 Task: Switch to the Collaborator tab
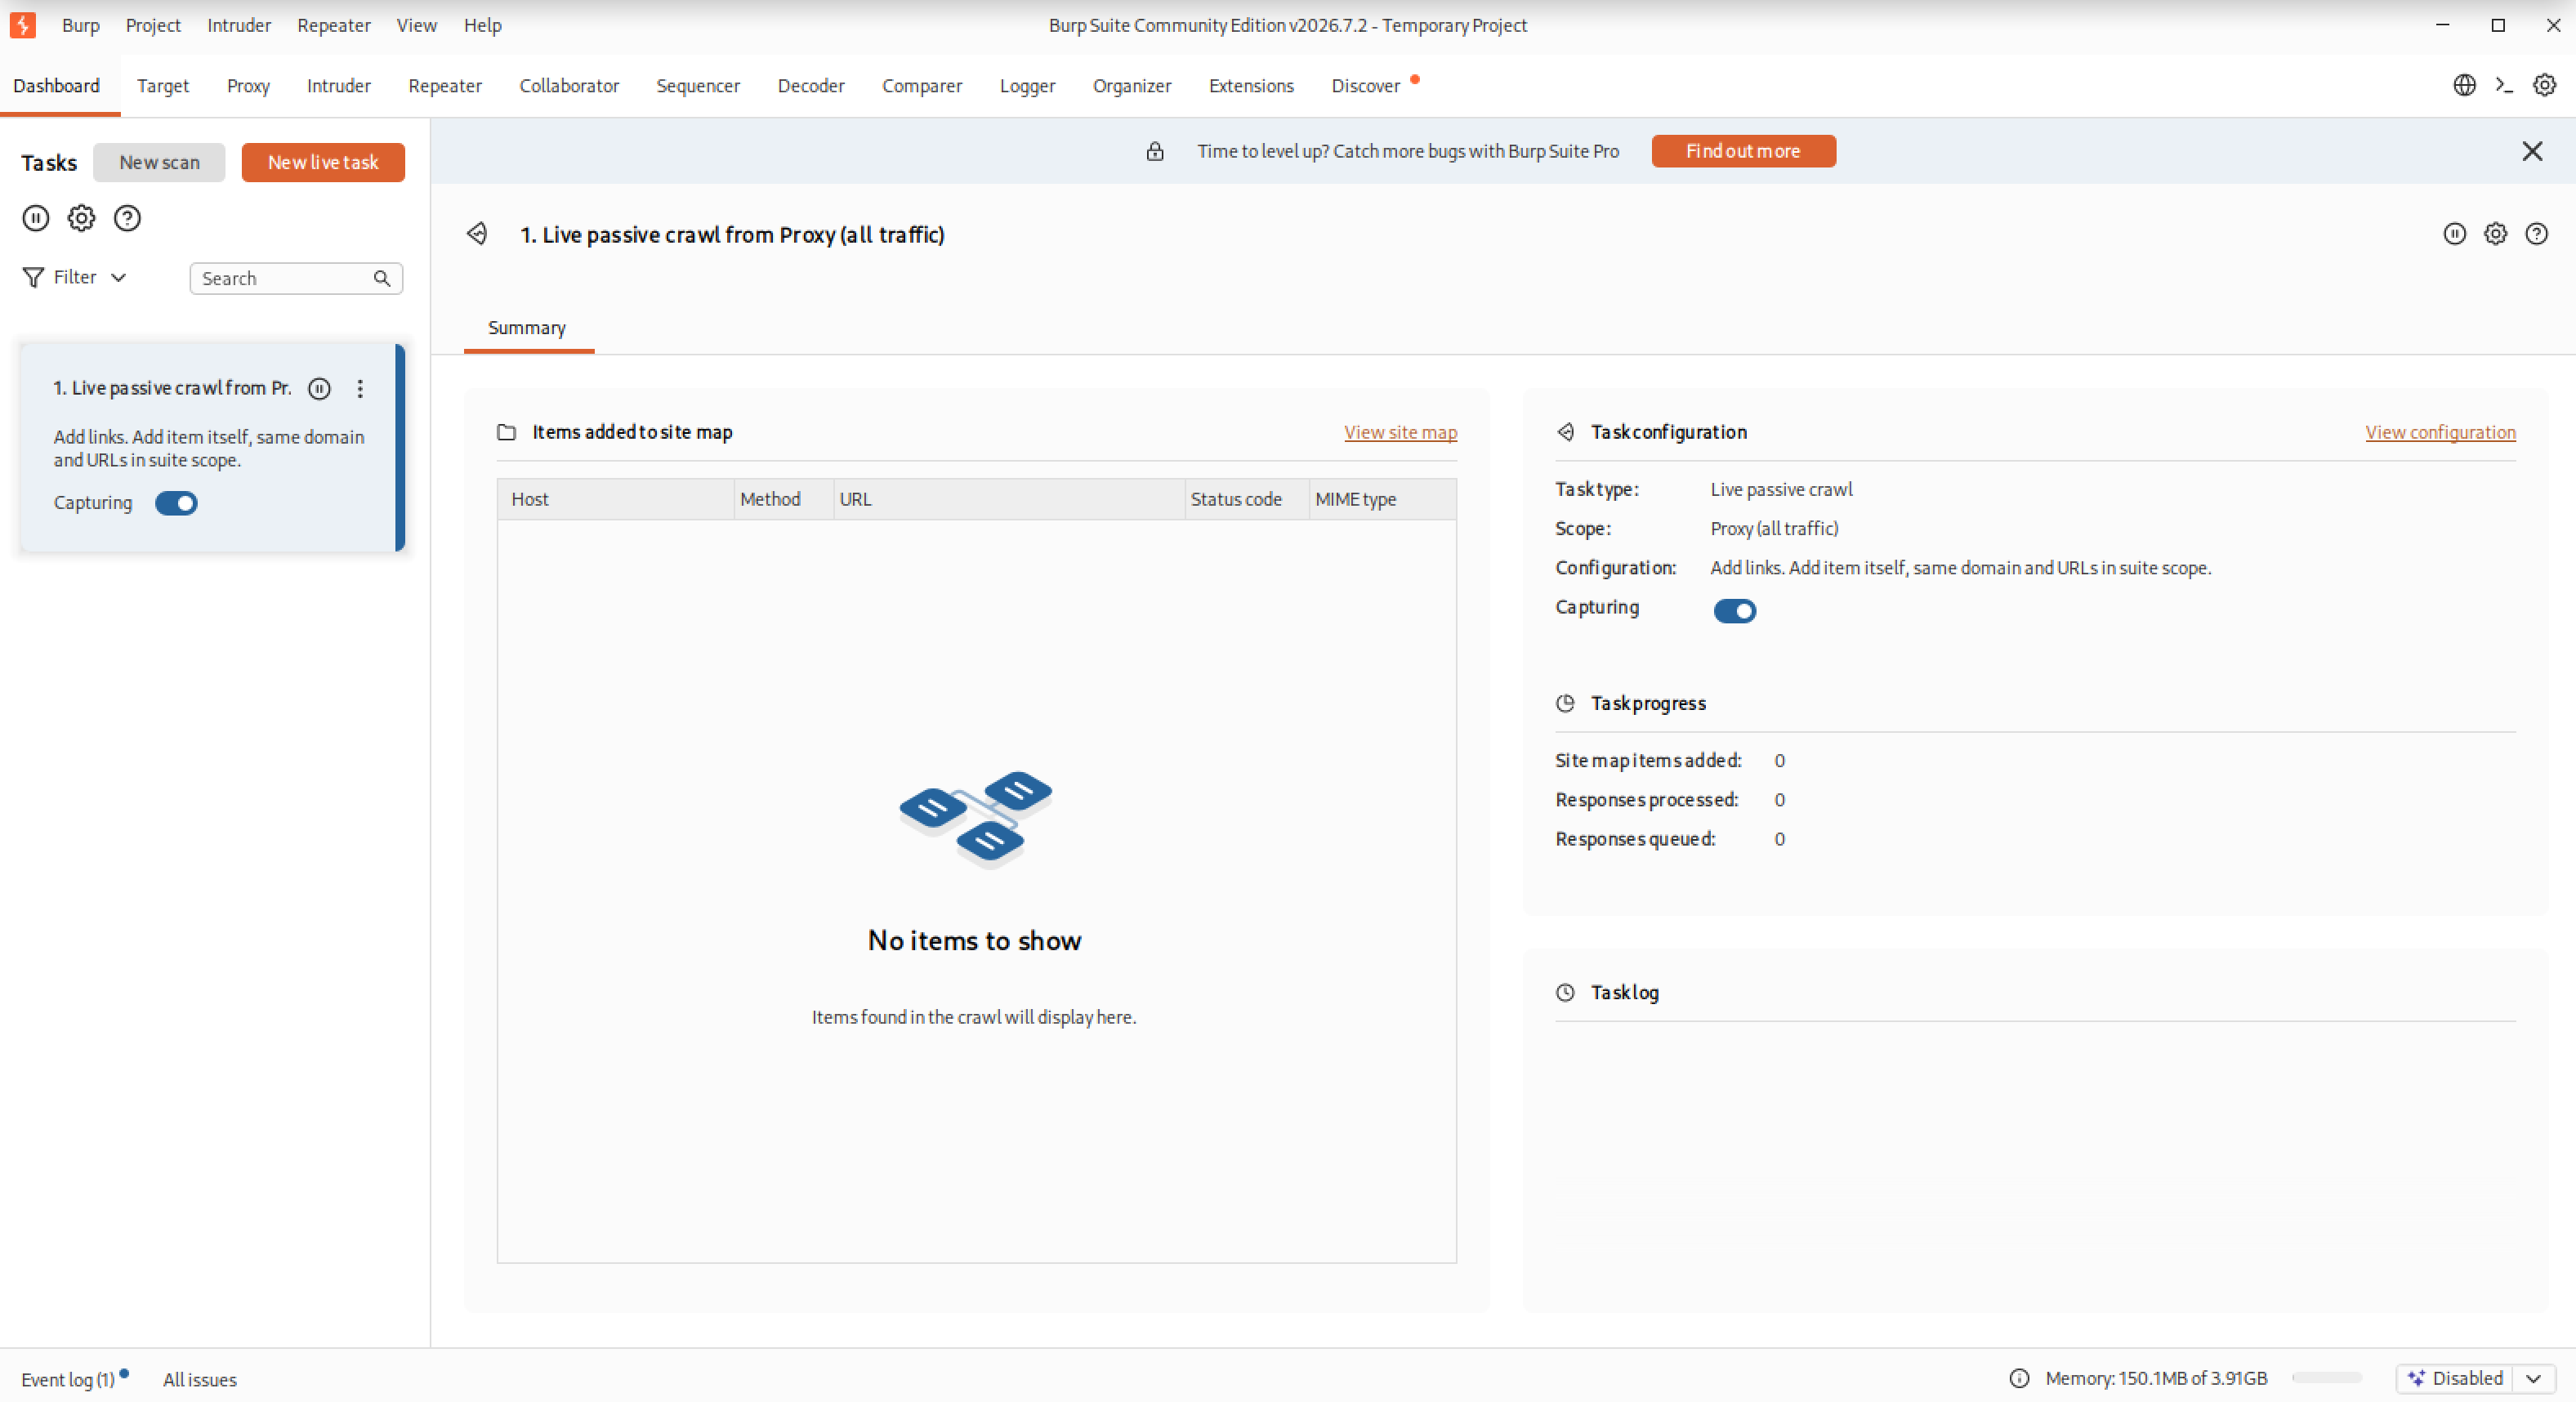569,85
